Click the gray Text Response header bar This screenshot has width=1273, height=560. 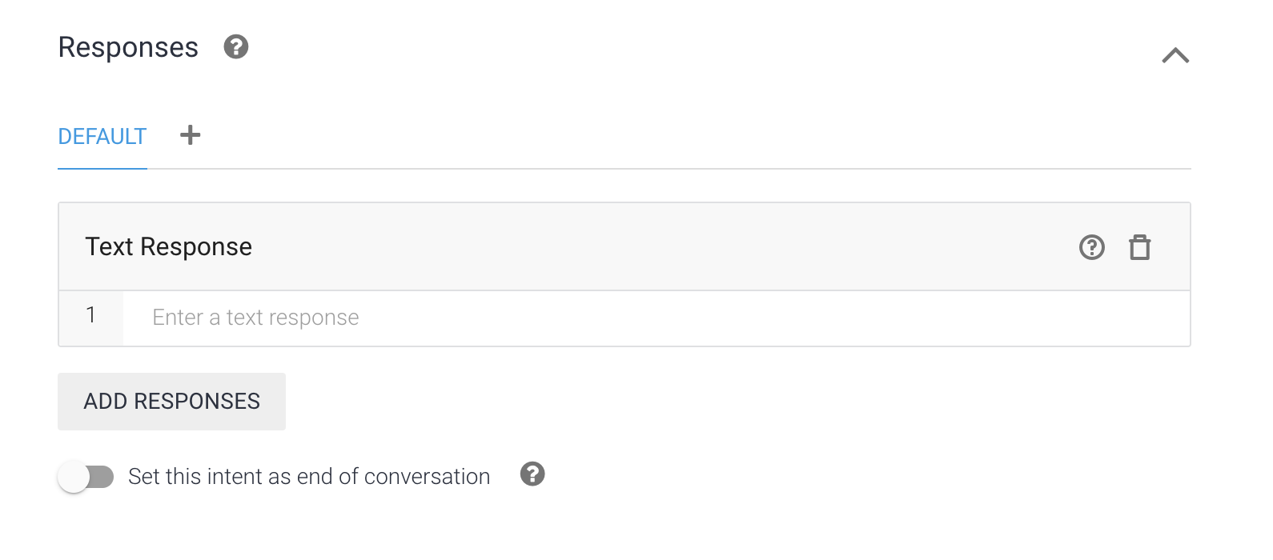641,246
